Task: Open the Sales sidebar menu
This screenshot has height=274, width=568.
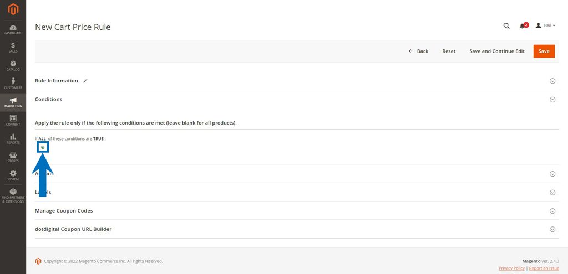Action: tap(13, 48)
